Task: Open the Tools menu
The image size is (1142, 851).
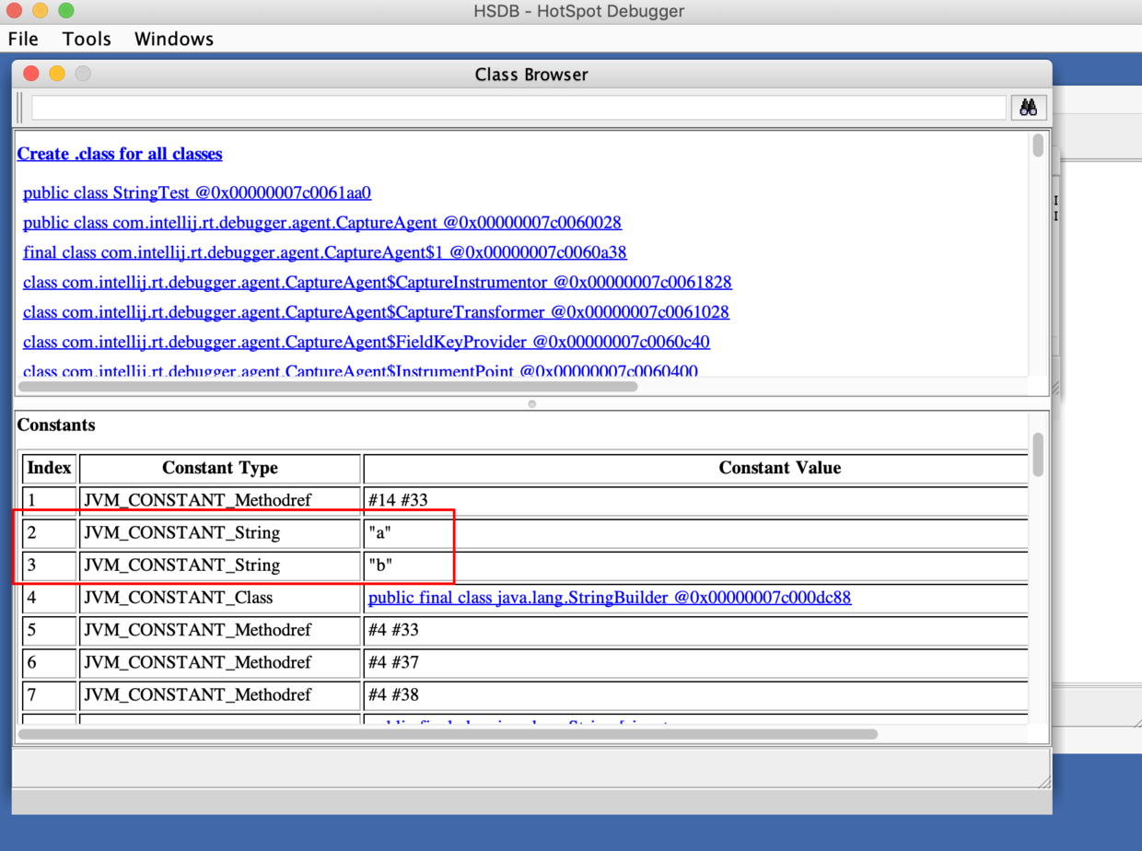Action: click(x=87, y=39)
